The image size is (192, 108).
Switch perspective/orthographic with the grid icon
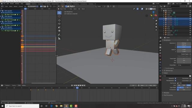pos(156,30)
